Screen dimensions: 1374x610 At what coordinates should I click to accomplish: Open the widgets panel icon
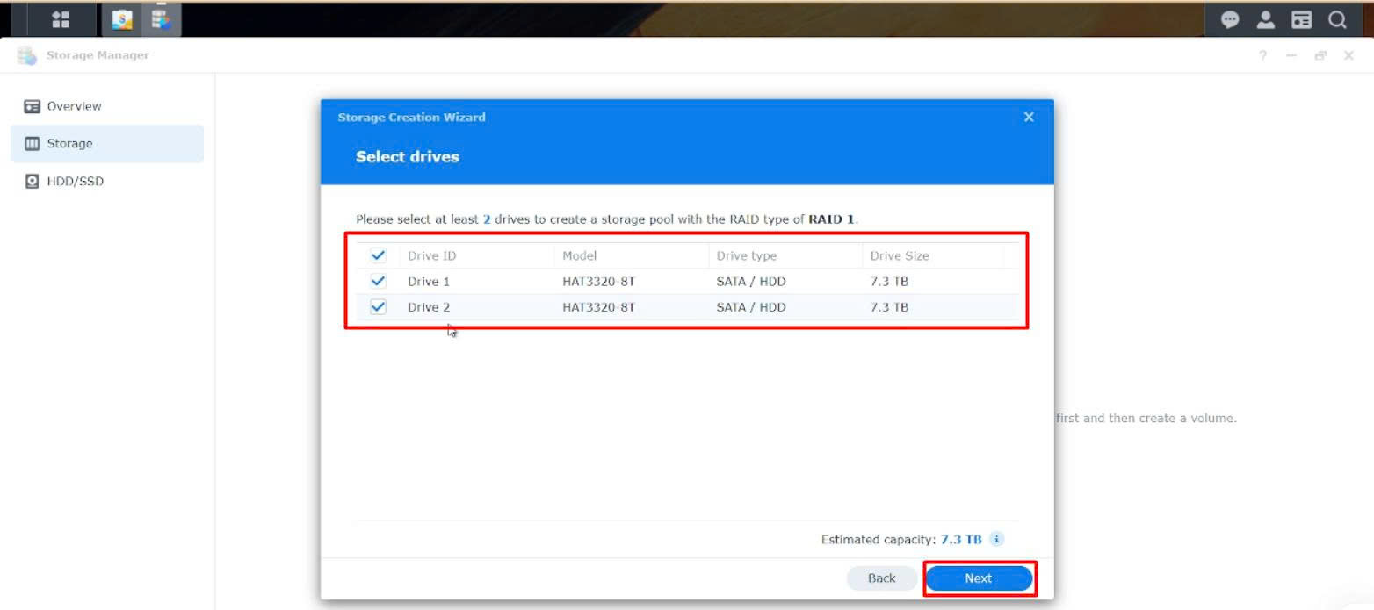1301,19
